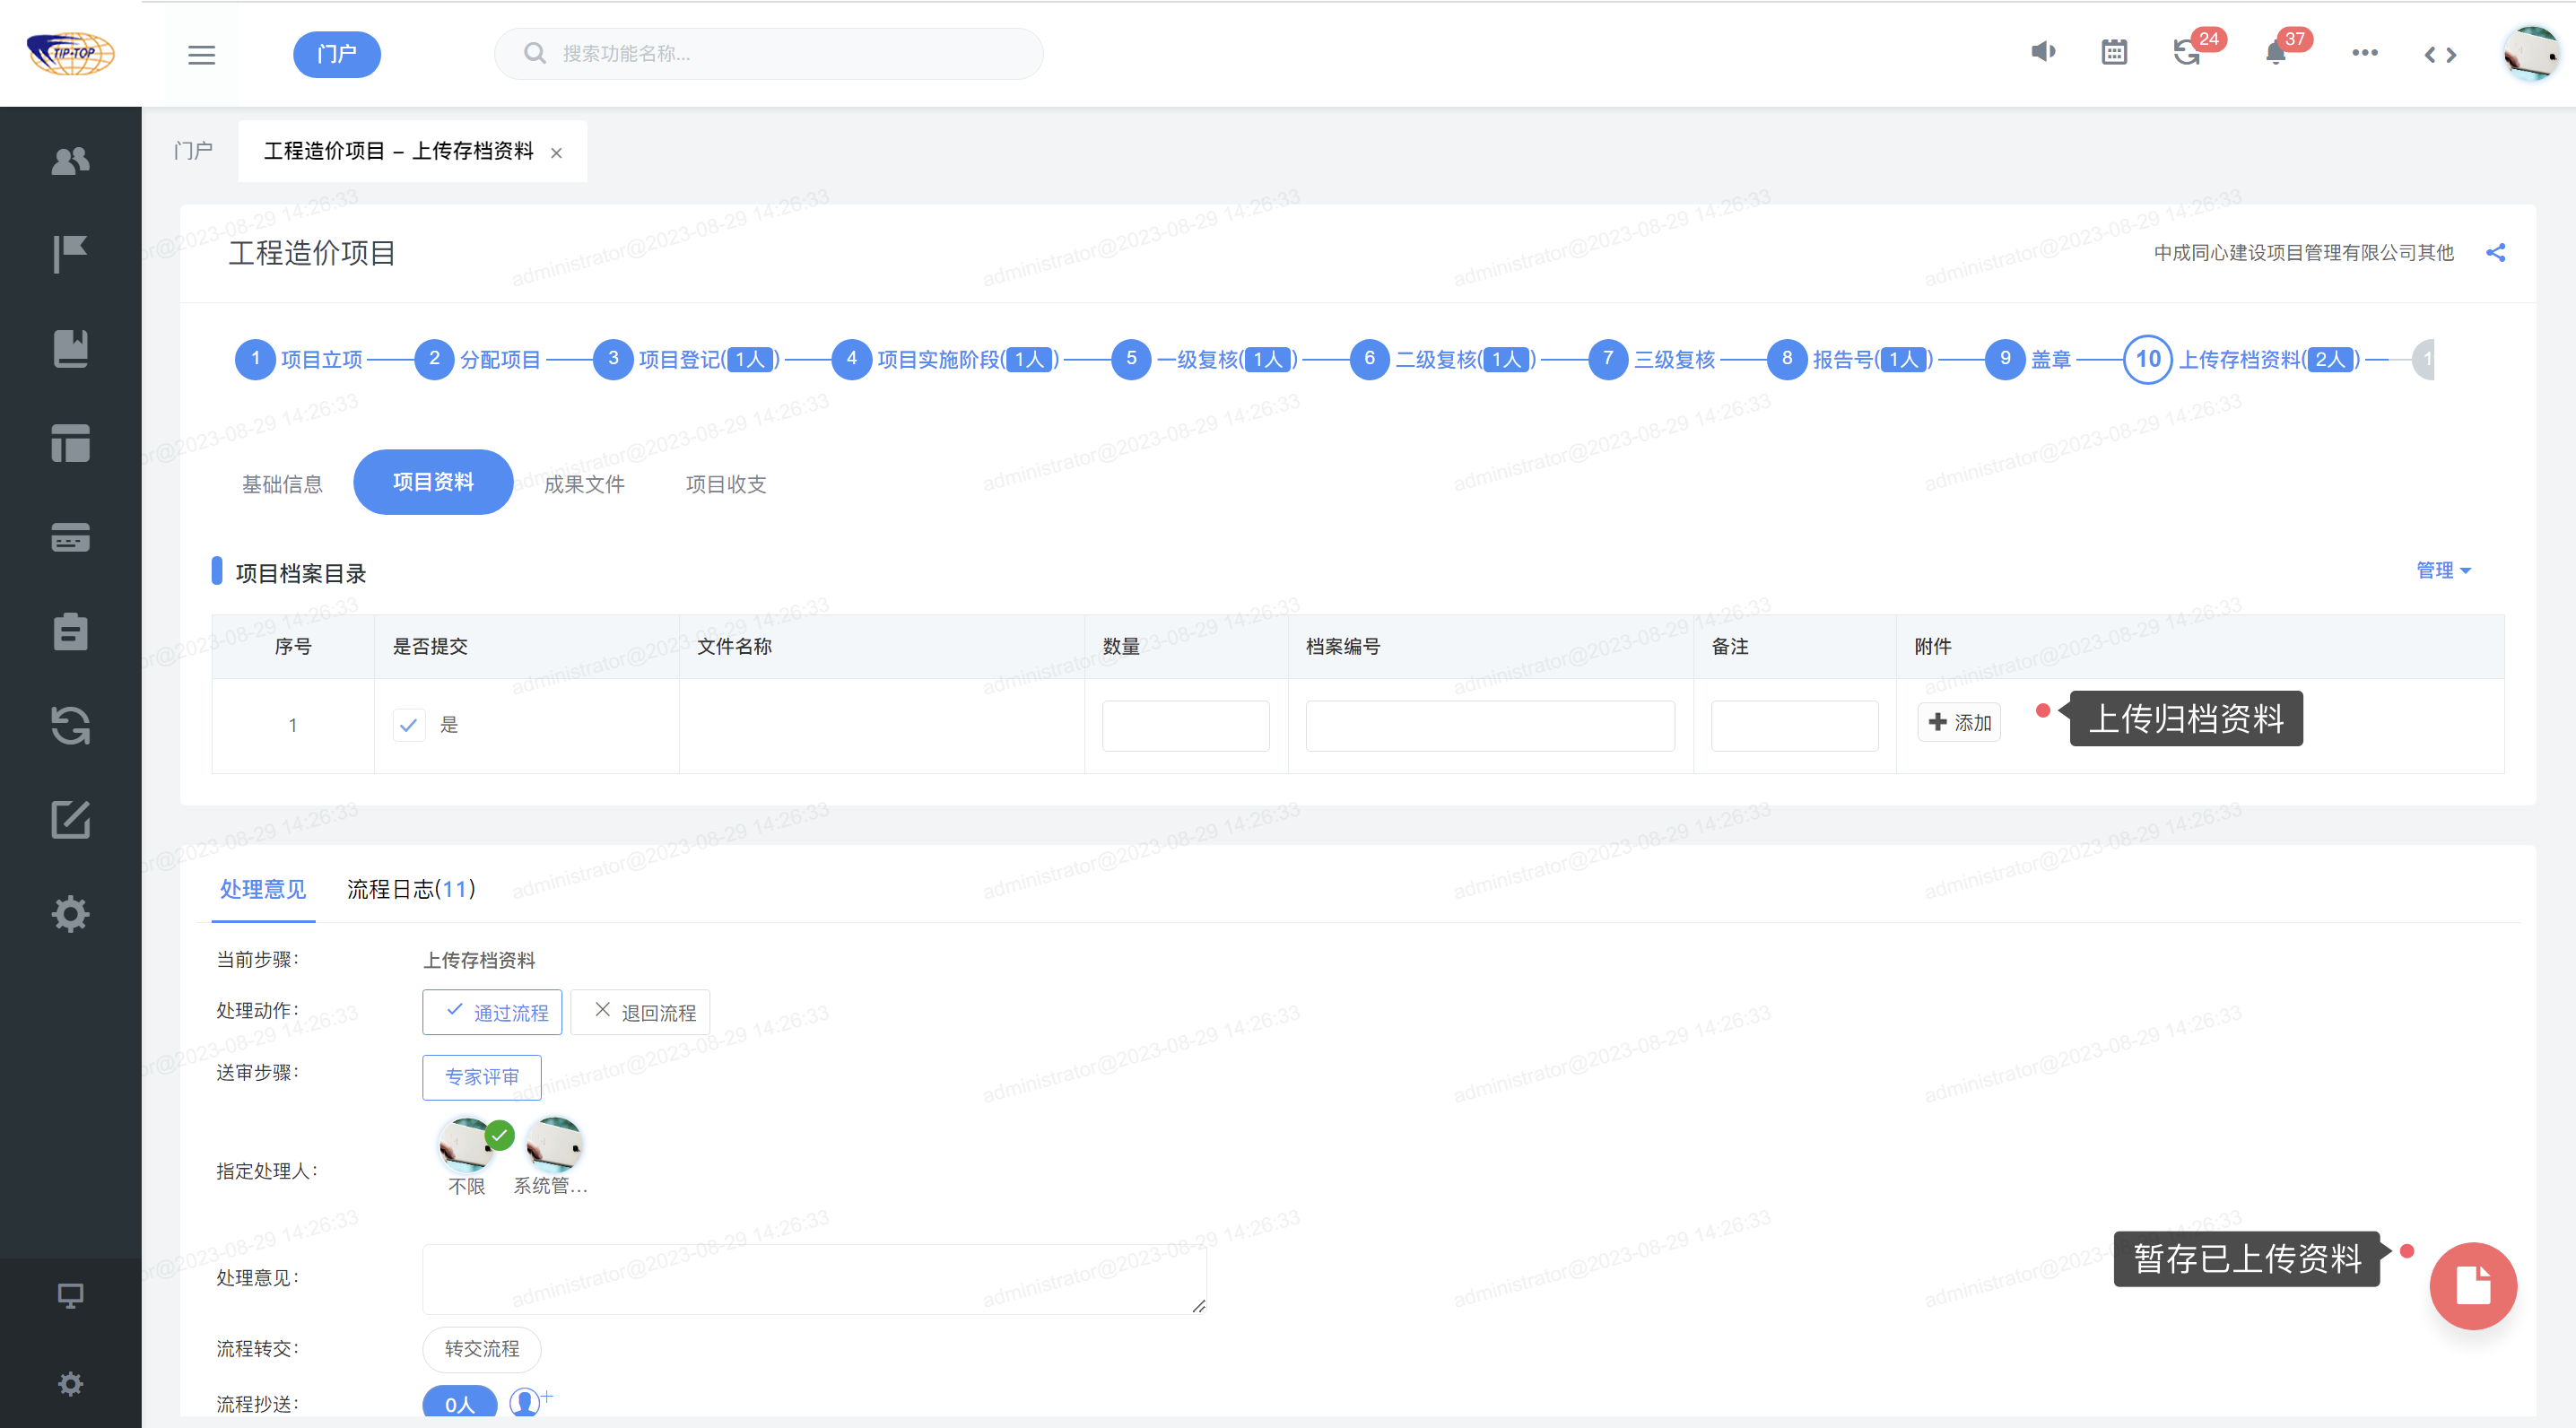
Task: Select the 通过流程 action option
Action: click(492, 1012)
